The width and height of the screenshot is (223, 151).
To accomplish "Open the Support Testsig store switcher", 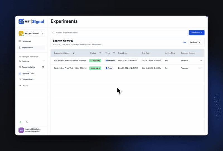I will tap(31, 33).
